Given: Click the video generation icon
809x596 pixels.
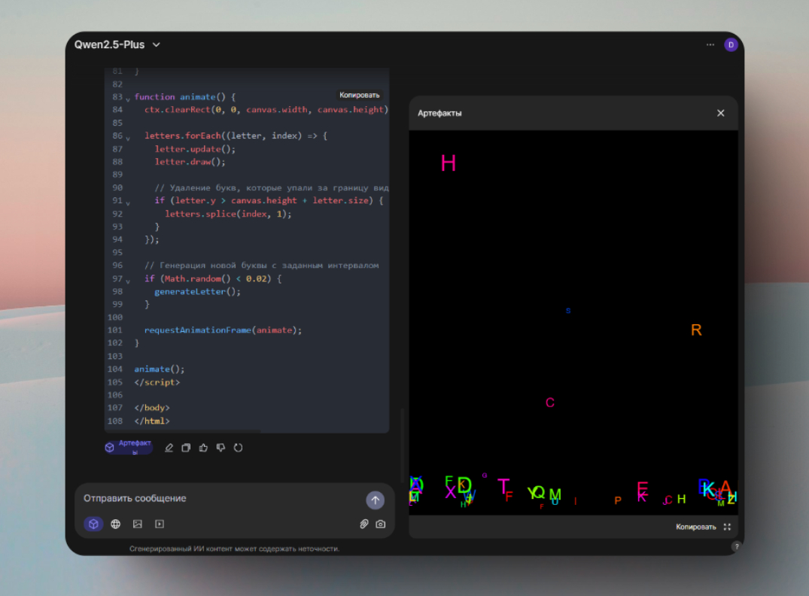Looking at the screenshot, I should click(x=160, y=525).
